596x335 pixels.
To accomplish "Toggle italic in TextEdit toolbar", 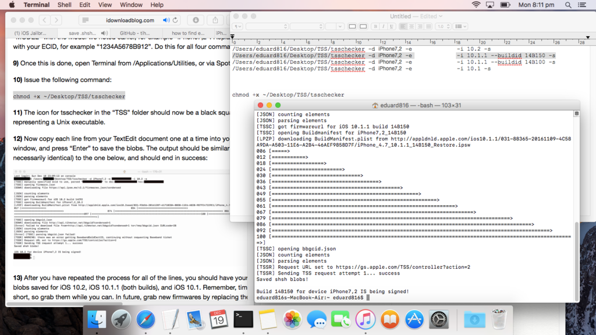I will click(x=383, y=27).
